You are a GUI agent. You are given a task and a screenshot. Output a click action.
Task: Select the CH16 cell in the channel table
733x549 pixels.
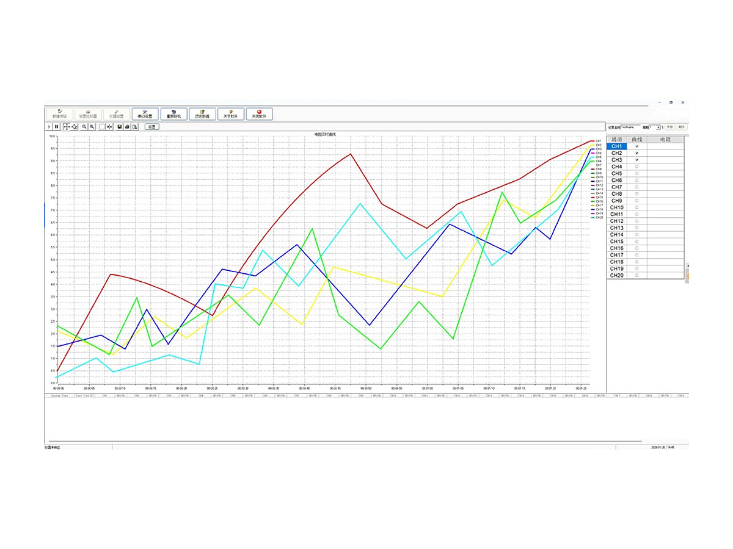617,248
